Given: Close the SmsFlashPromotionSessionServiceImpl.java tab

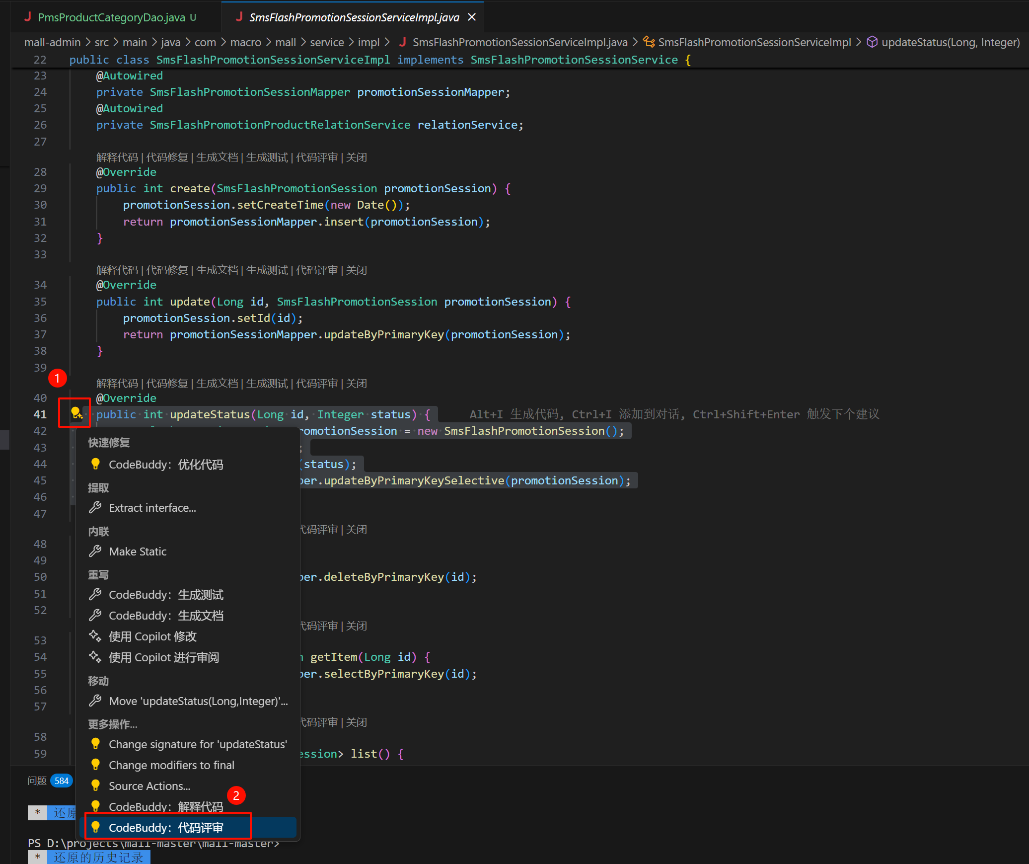Looking at the screenshot, I should pos(472,17).
